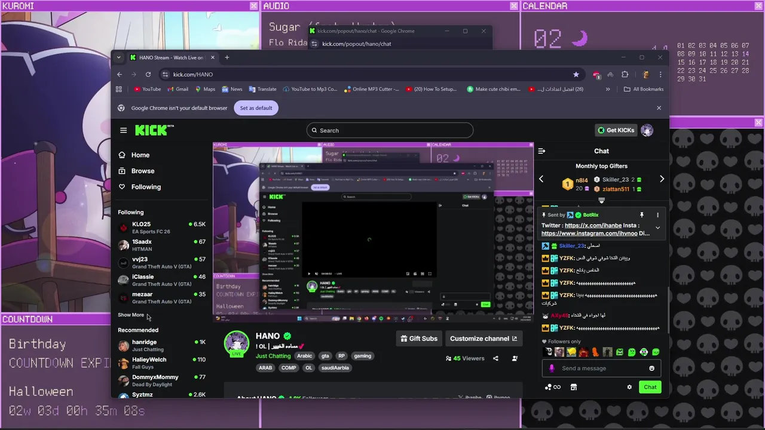Open Customize channel
This screenshot has width=765, height=430.
484,339
